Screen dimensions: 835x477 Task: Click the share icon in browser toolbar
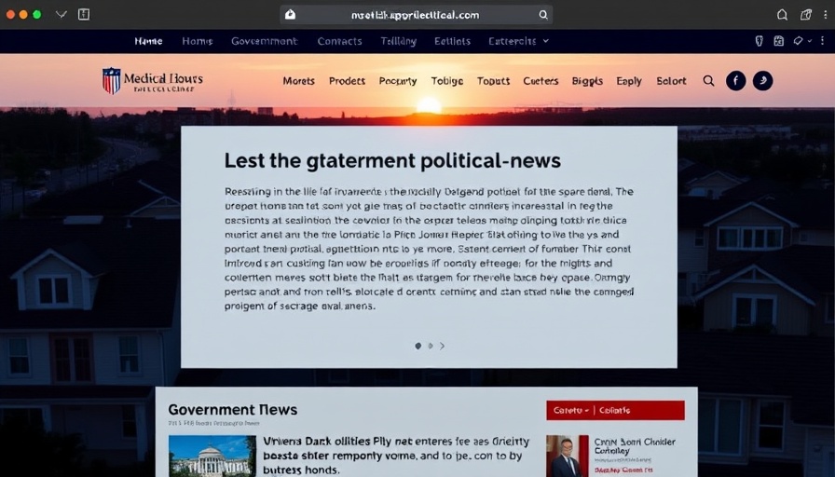tap(807, 15)
